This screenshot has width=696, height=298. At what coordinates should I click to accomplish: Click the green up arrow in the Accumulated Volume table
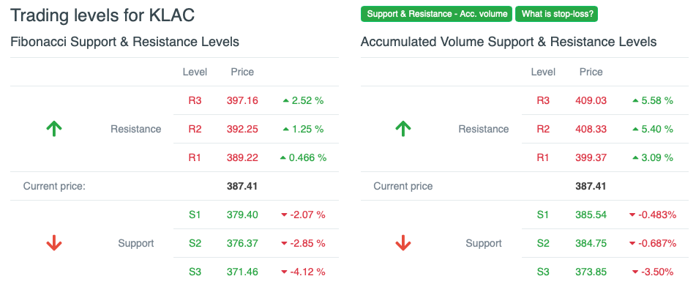point(403,130)
